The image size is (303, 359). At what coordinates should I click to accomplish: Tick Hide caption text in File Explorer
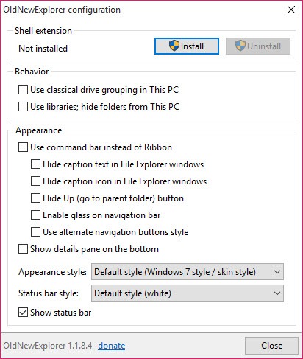pyautogui.click(x=35, y=164)
